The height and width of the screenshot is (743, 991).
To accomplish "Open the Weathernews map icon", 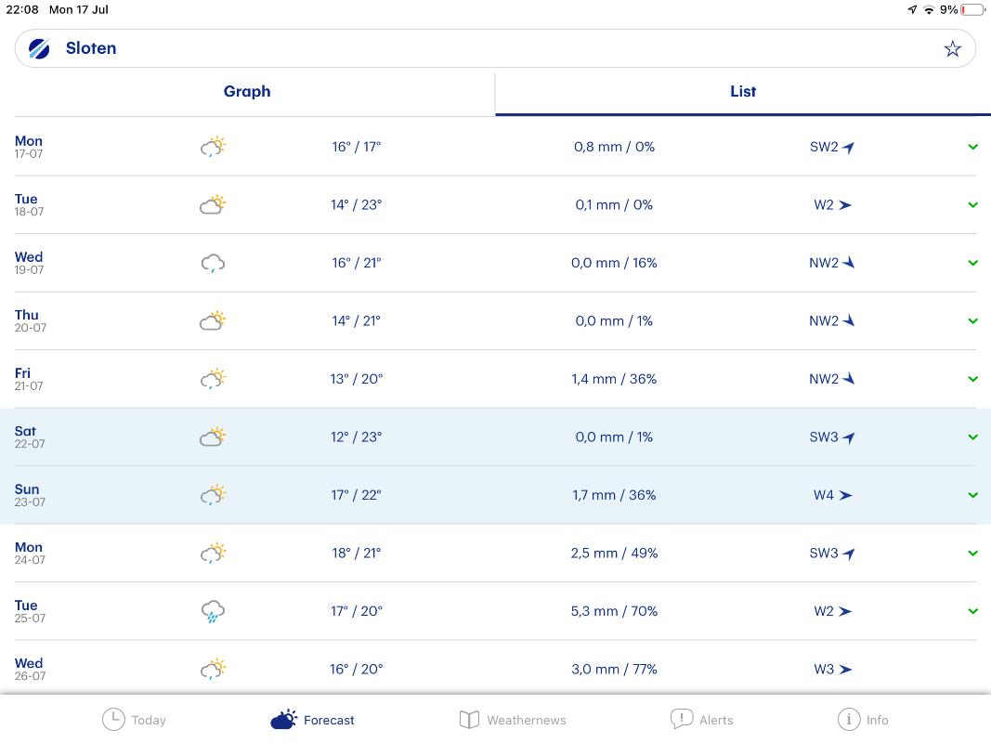I will tap(470, 720).
